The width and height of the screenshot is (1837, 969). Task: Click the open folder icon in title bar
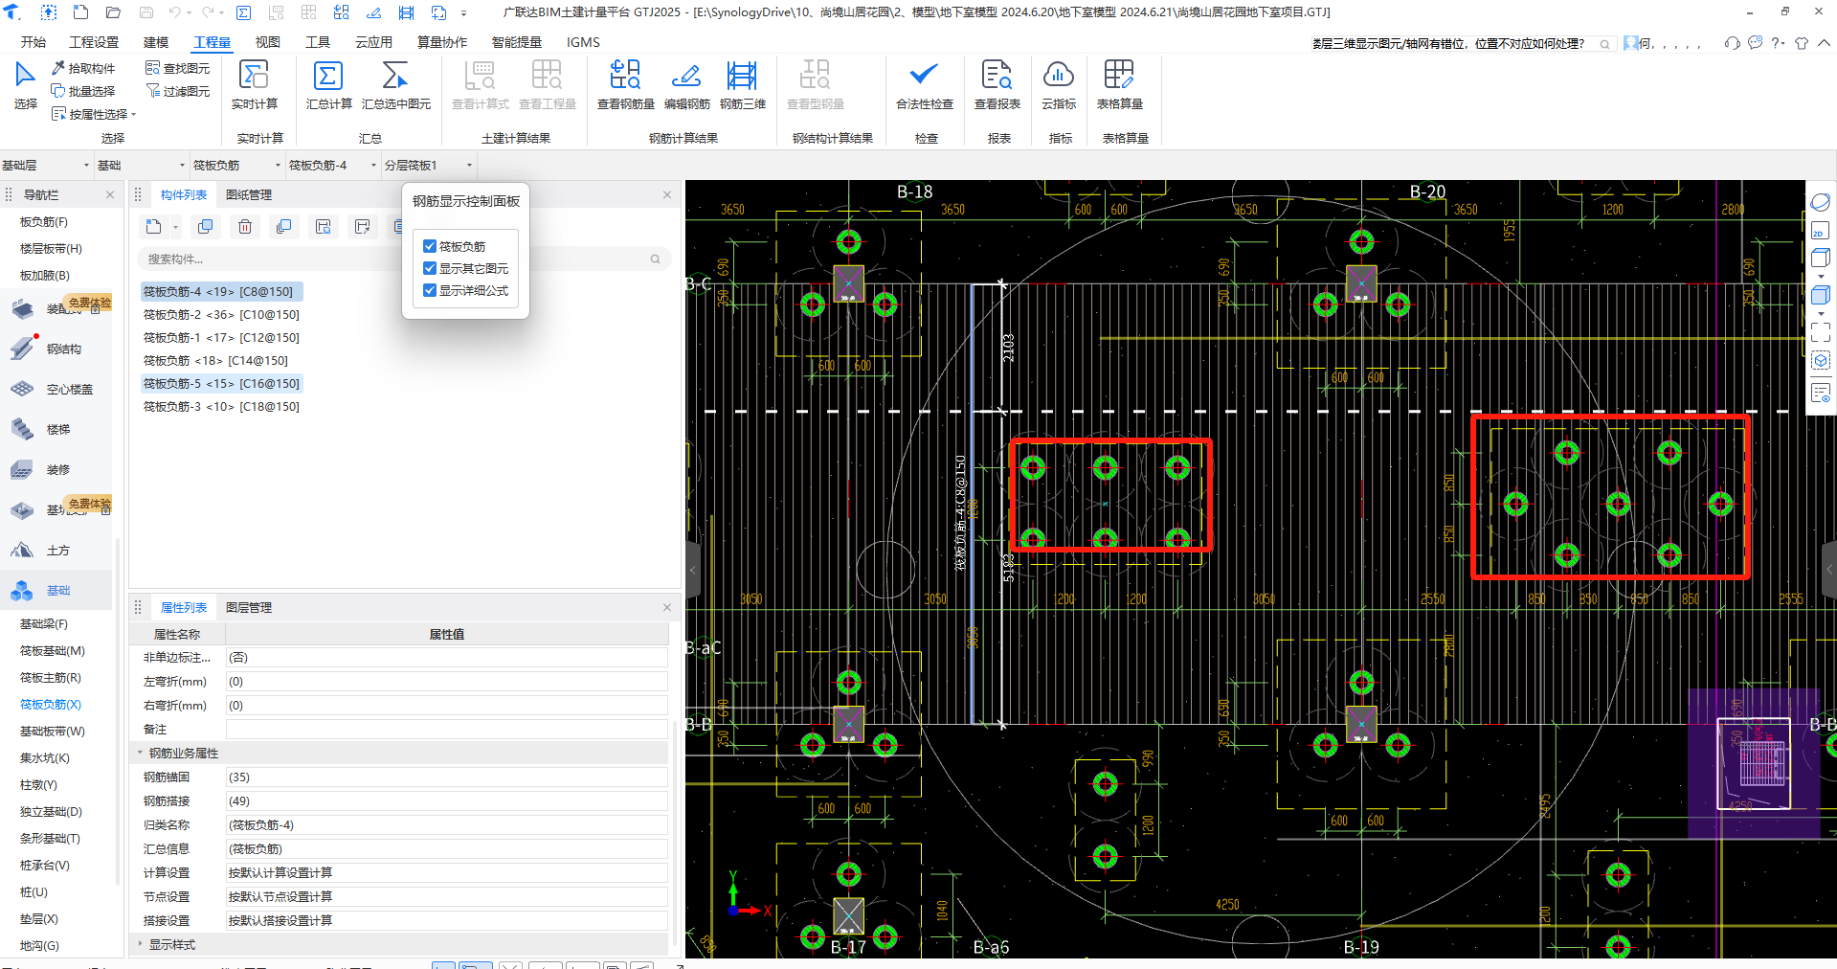[113, 12]
